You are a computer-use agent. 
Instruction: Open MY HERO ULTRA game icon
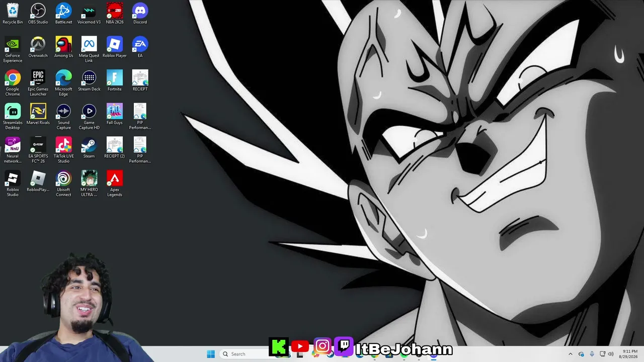[x=89, y=184]
